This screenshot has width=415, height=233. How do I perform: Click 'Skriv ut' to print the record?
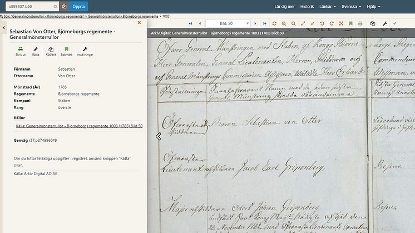coord(21,52)
